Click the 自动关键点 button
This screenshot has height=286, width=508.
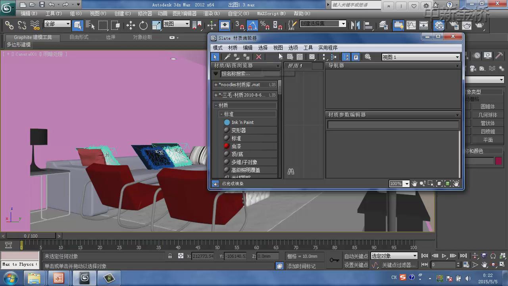356,256
